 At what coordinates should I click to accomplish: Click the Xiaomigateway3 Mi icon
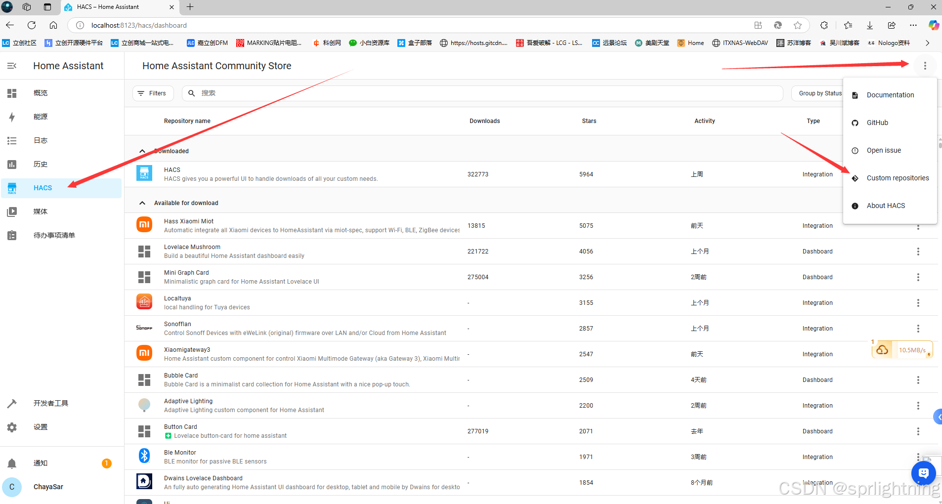tap(144, 354)
